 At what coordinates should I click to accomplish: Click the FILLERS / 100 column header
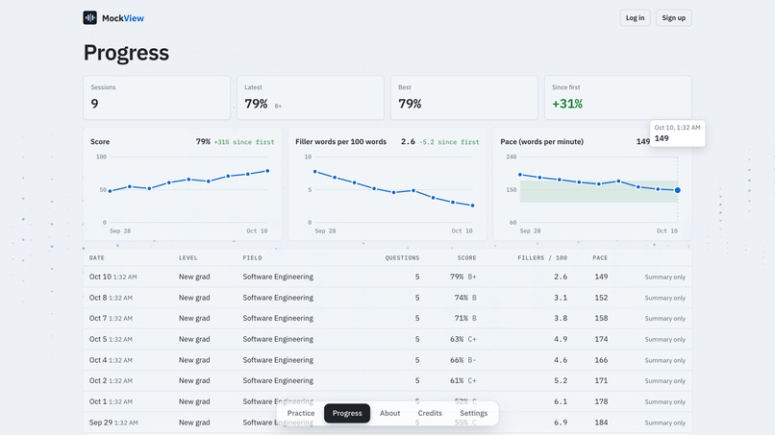click(542, 257)
